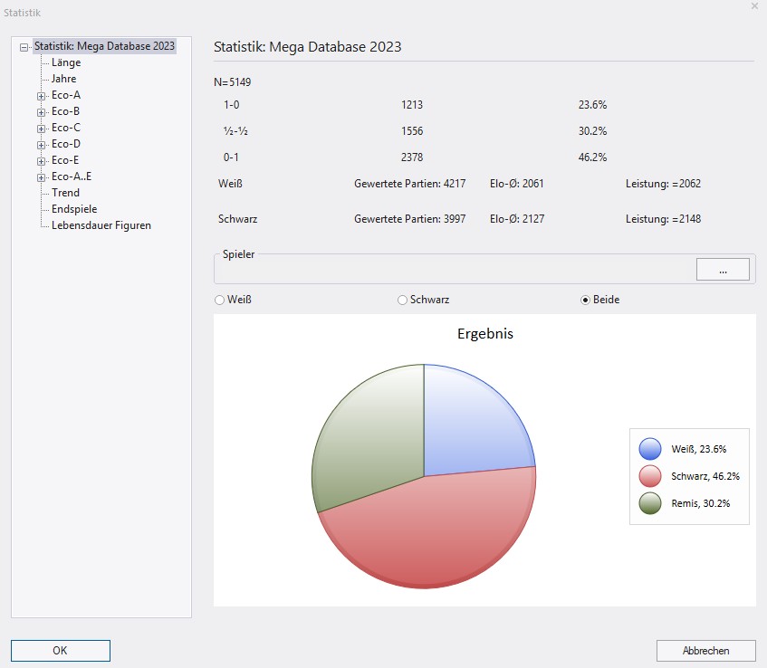Choose the Beide radio option

tap(585, 300)
